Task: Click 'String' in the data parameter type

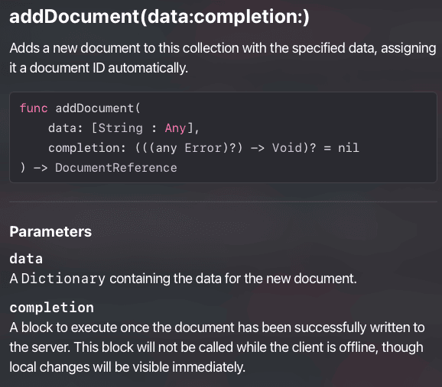Action: pos(121,128)
